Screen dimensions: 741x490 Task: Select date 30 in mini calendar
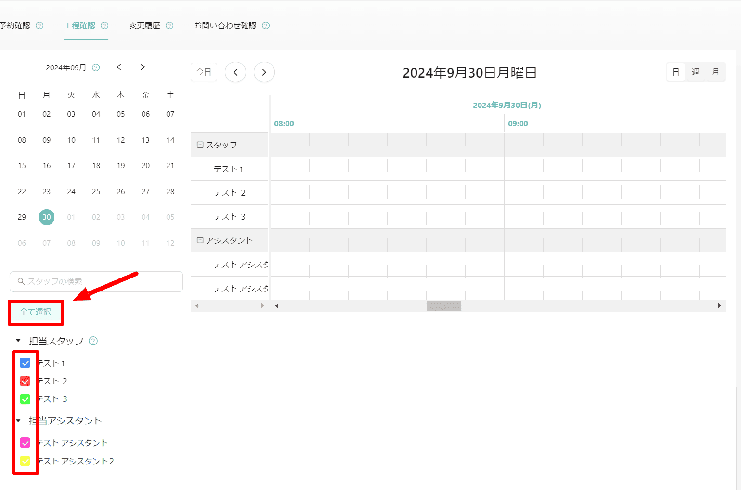tap(47, 217)
